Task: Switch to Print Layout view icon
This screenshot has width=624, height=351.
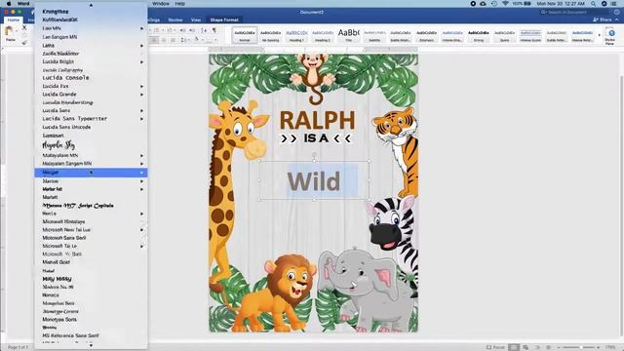Action: click(514, 347)
